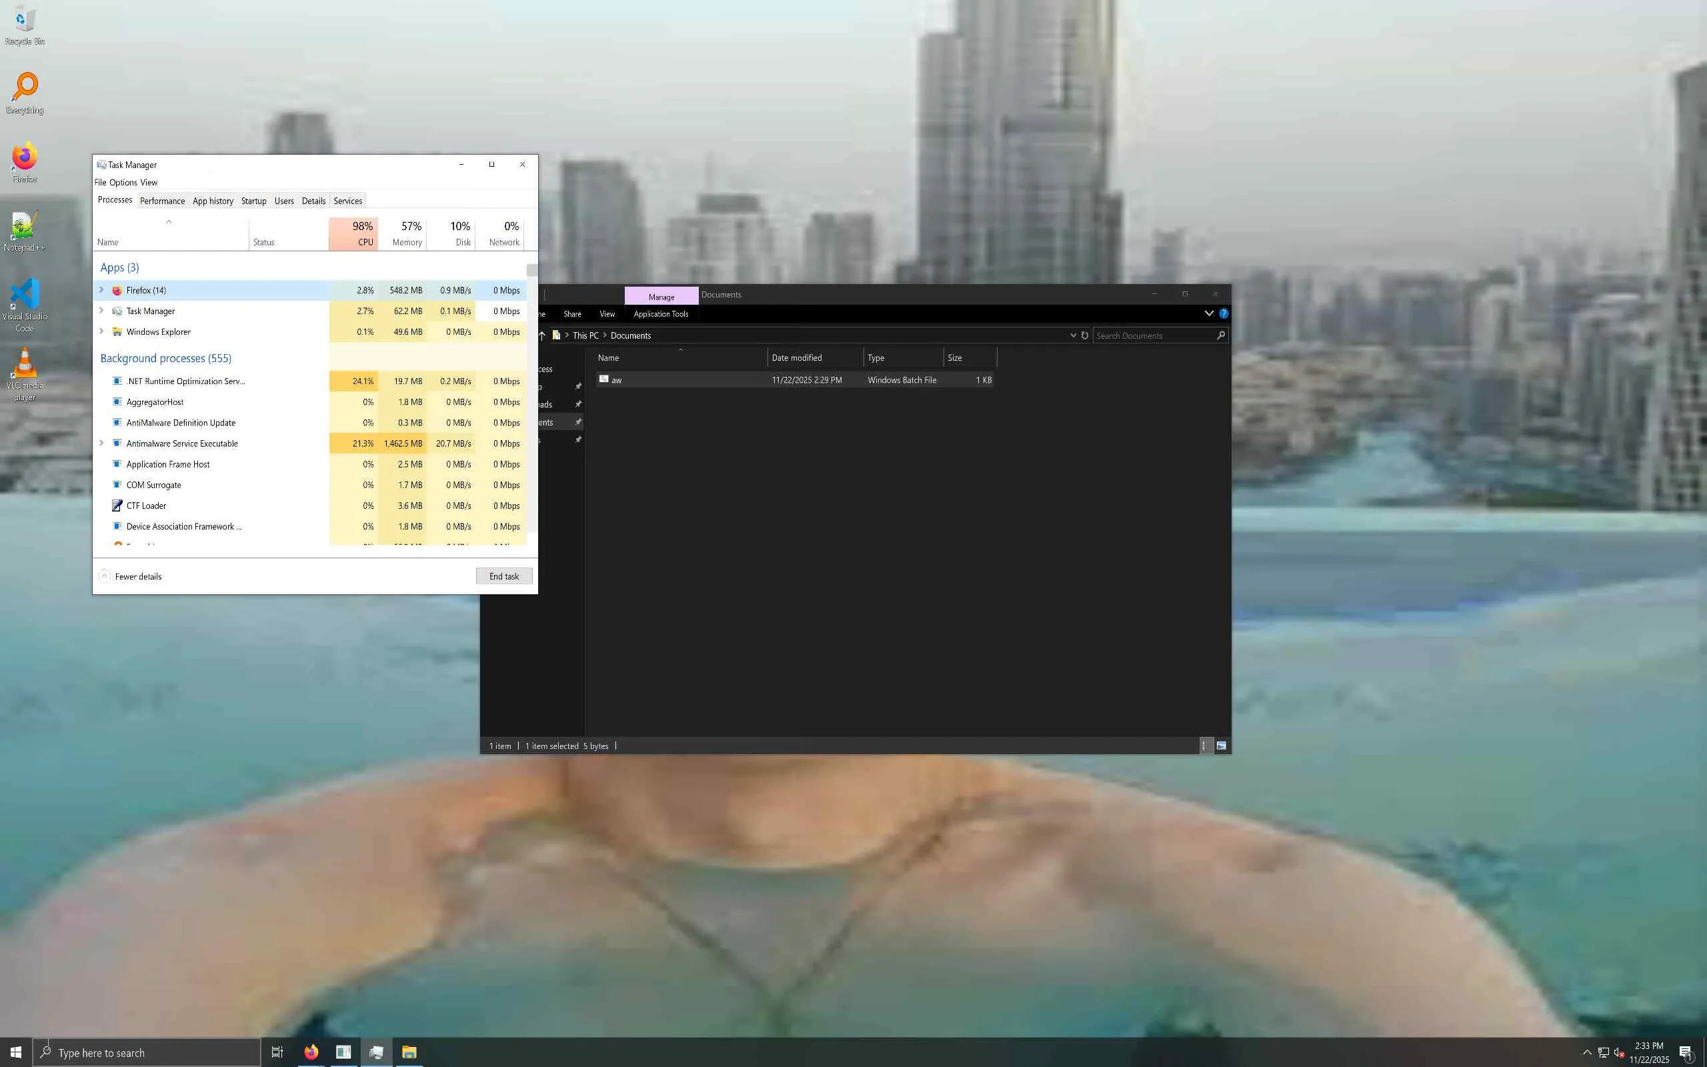Screen dimensions: 1707x1067
Task: Open address bar history dropdown in Explorer
Action: coord(1073,335)
